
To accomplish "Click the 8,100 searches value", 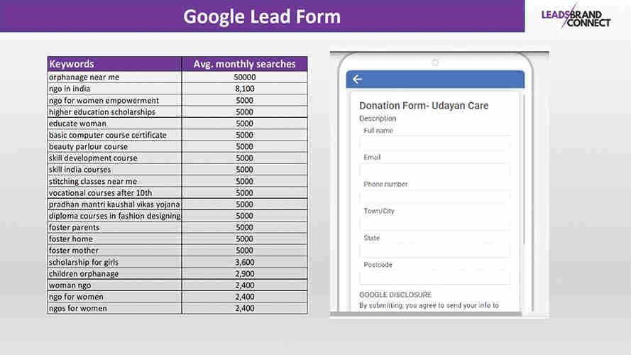I will click(x=245, y=89).
